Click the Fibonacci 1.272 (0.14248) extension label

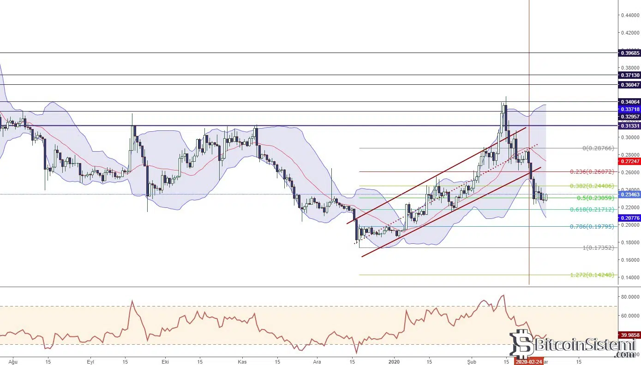click(592, 275)
